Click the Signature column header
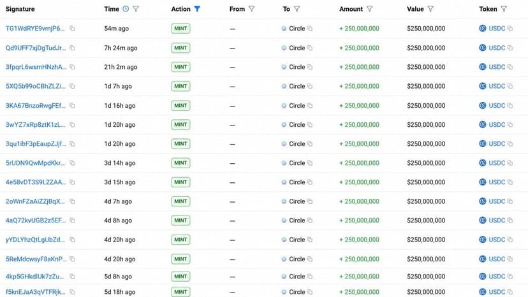The height and width of the screenshot is (297, 528). click(20, 9)
